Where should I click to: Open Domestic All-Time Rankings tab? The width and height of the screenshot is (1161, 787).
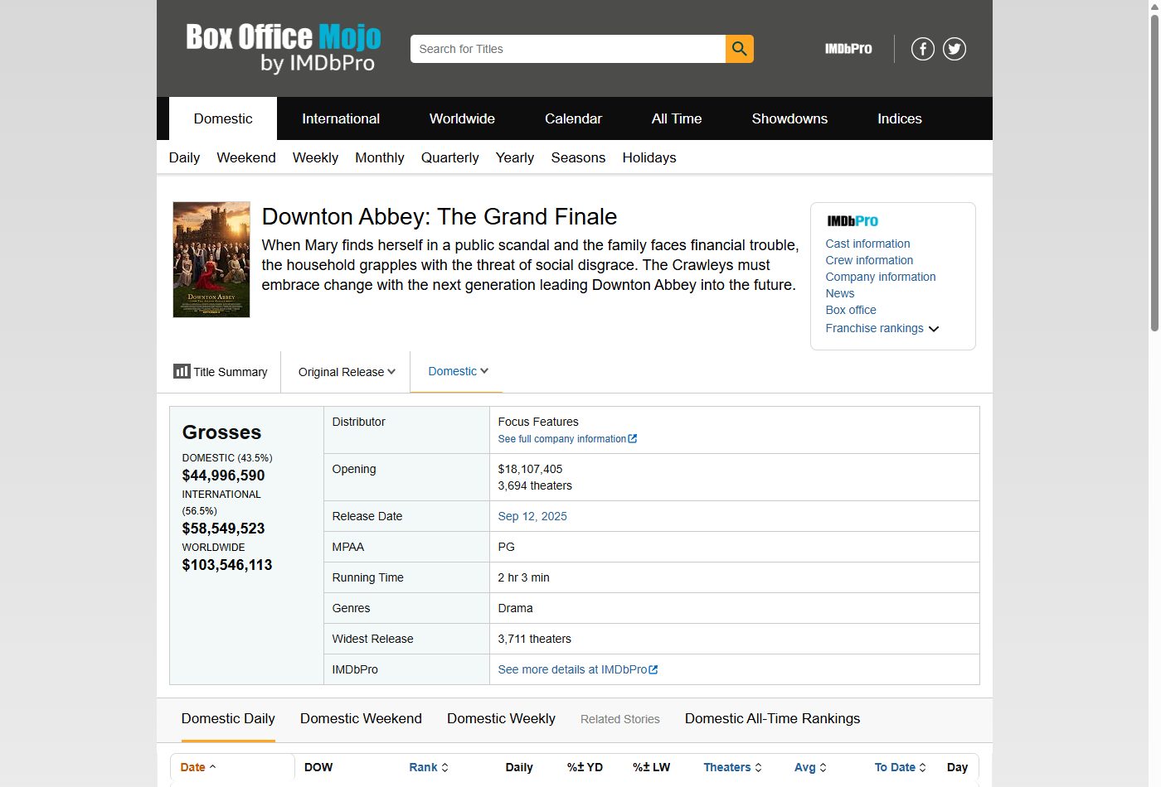(772, 719)
